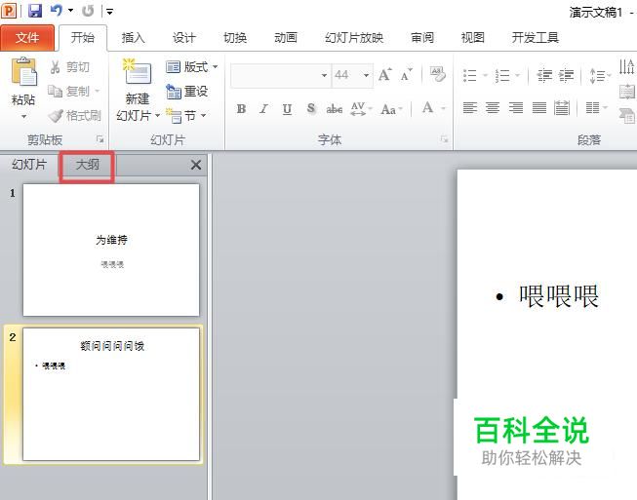Click the 复制 copy button
The height and width of the screenshot is (500, 637).
69,92
